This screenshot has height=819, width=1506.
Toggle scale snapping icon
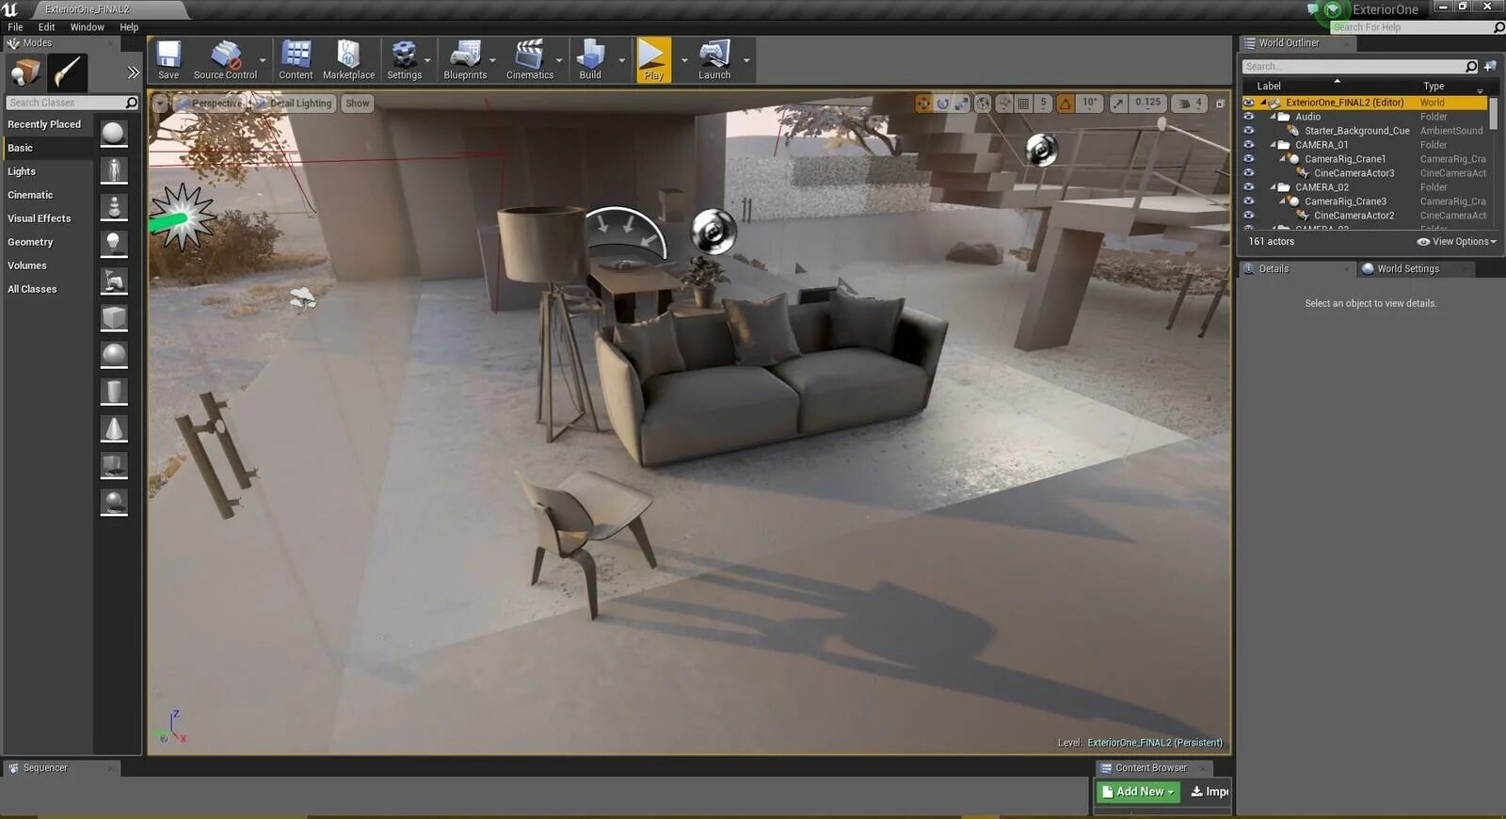(1118, 104)
